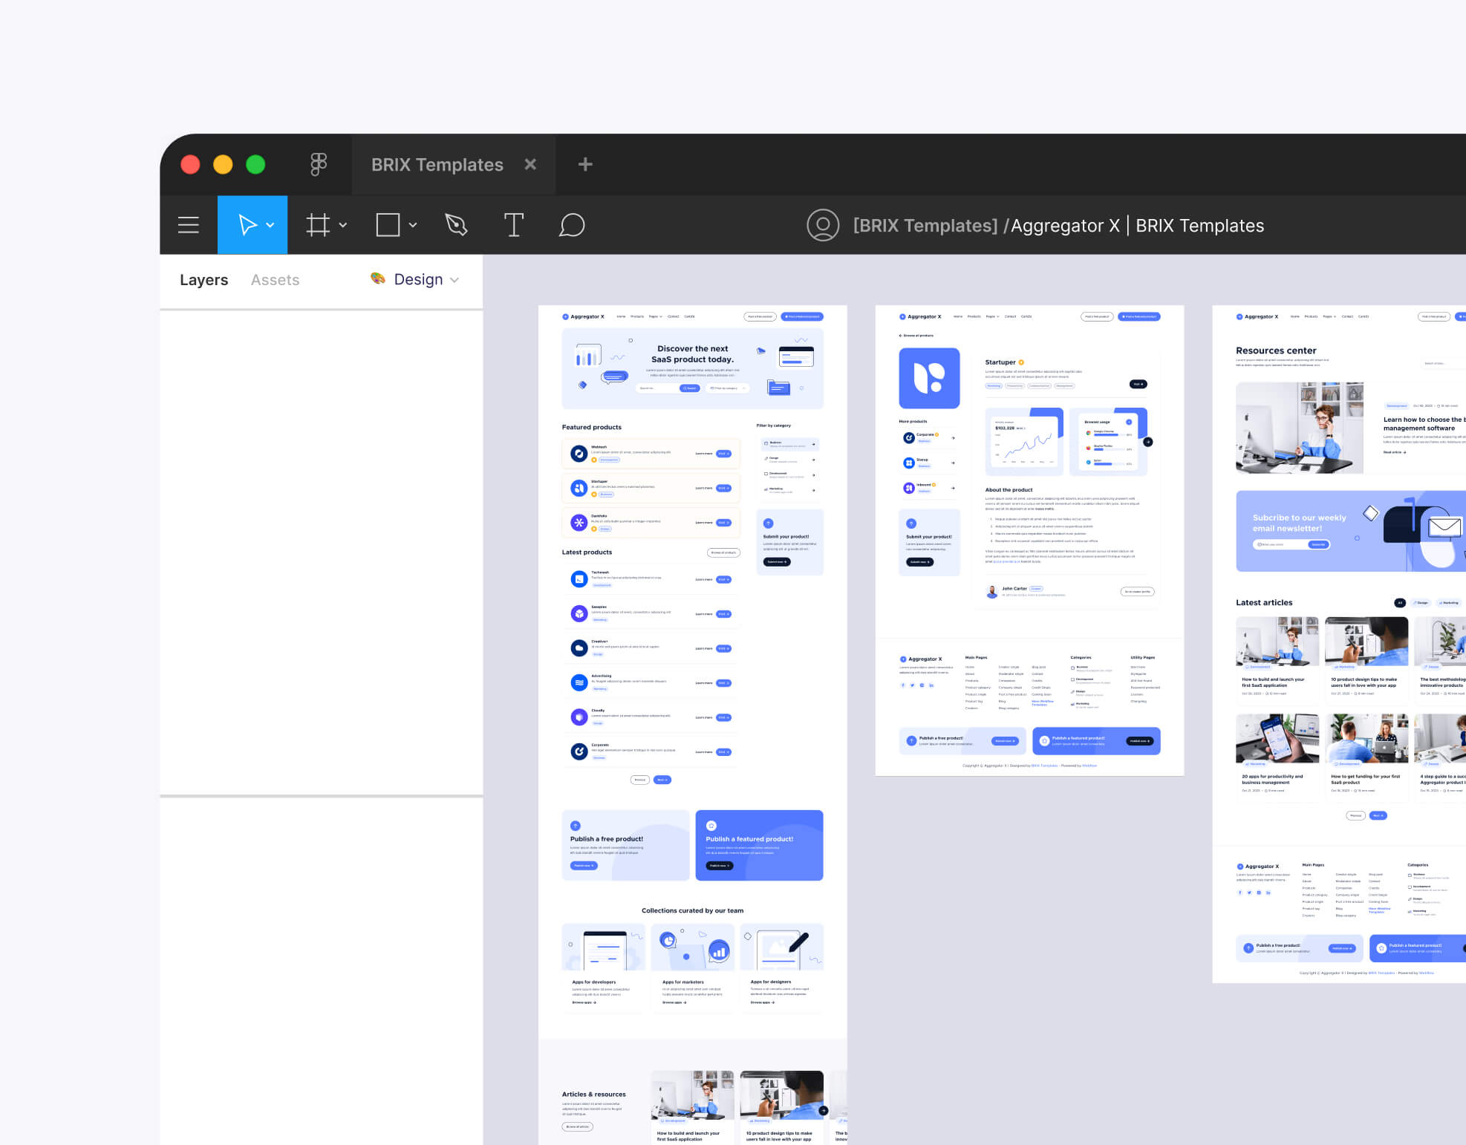Screen dimensions: 1466x1145
Task: Expand the Frame tool options chevron
Action: (342, 225)
